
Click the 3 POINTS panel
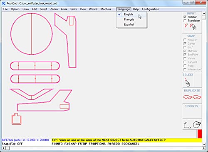click(x=192, y=111)
